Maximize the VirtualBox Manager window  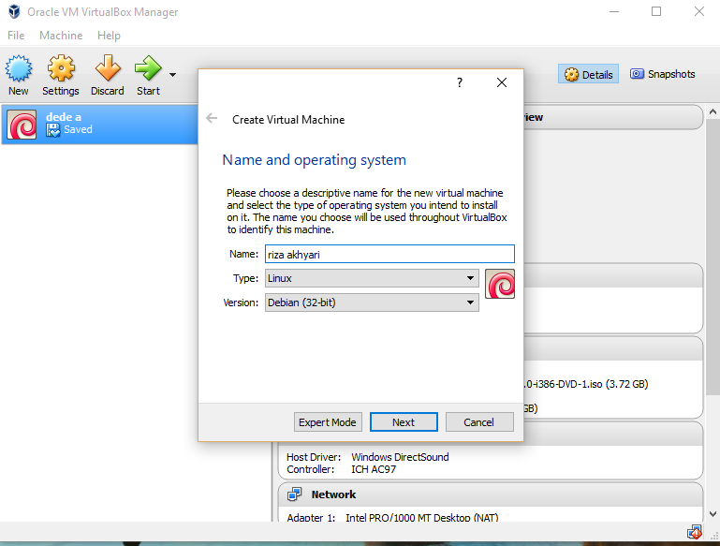[x=656, y=11]
